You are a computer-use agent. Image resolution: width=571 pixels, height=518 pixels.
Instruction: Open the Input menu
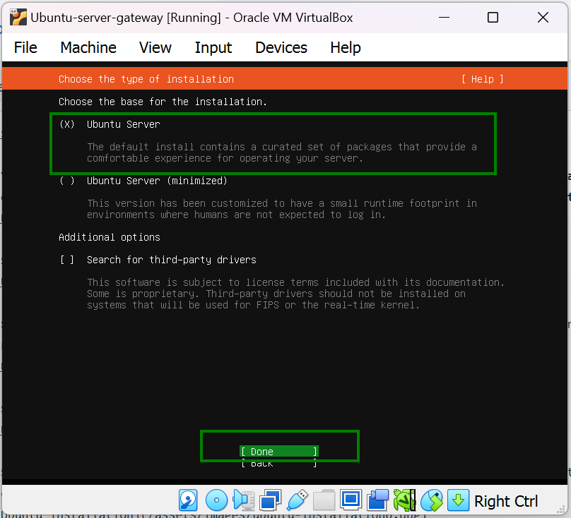click(x=213, y=48)
